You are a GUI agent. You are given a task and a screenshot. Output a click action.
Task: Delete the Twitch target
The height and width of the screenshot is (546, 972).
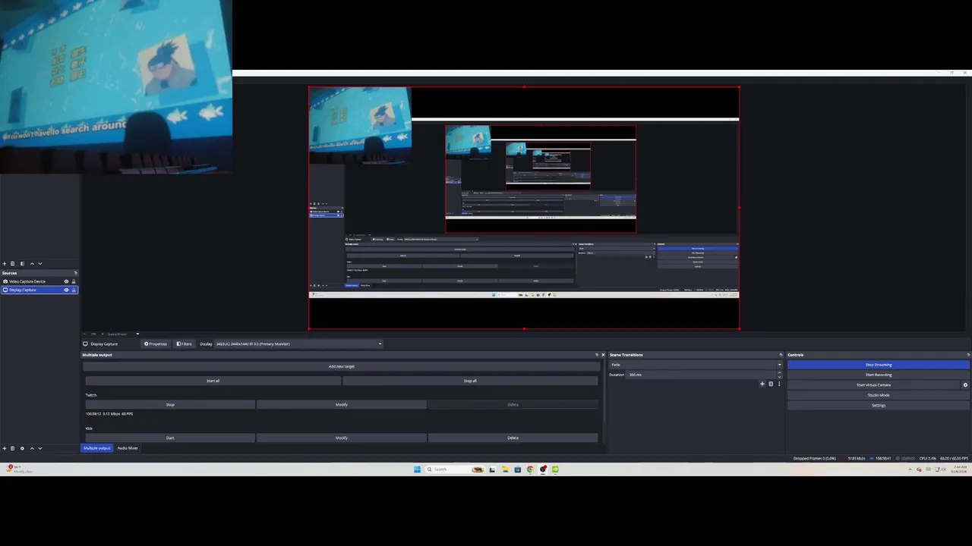pos(513,405)
